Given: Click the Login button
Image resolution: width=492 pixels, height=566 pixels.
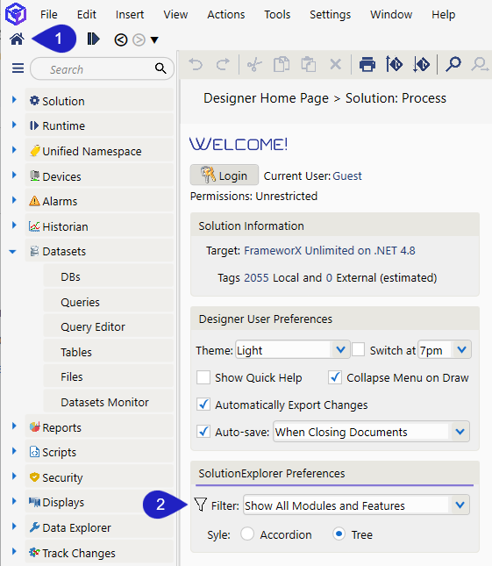Looking at the screenshot, I should (225, 176).
